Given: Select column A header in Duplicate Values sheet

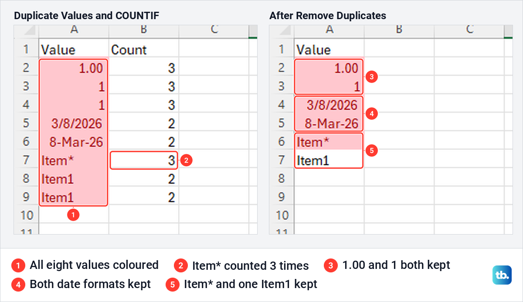Looking at the screenshot, I should (x=74, y=31).
